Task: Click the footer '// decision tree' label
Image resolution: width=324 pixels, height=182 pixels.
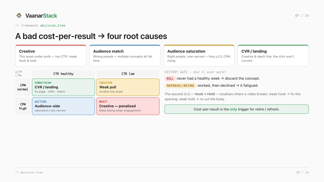Action: (29, 172)
